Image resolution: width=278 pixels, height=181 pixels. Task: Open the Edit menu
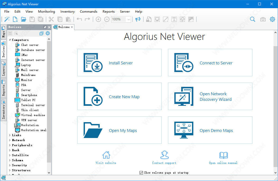[17, 12]
